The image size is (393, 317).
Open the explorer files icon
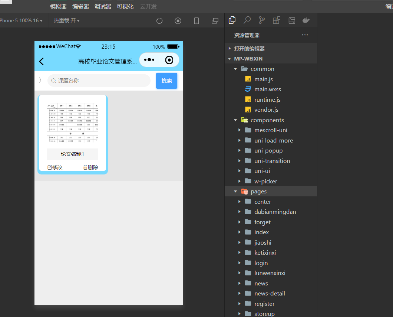232,20
